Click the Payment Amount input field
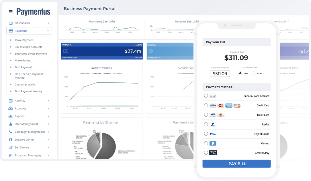 [x=220, y=73]
